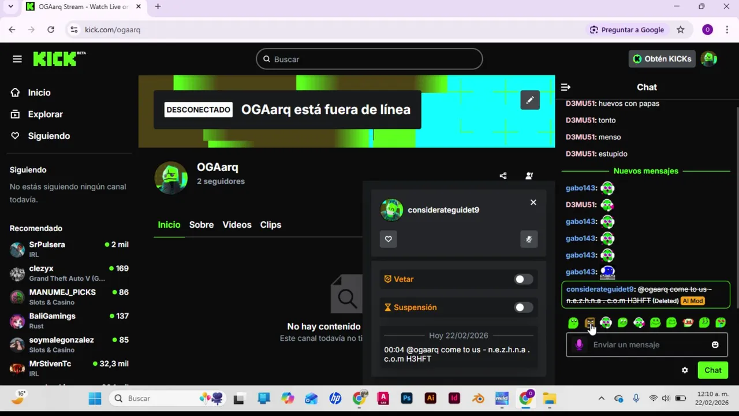
Task: Close the considerateguidet9 user card
Action: coord(533,202)
